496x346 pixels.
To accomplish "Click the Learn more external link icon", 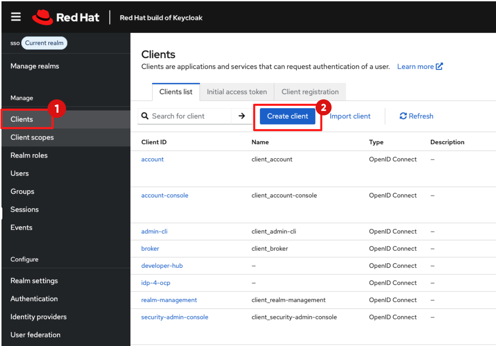I will click(439, 67).
